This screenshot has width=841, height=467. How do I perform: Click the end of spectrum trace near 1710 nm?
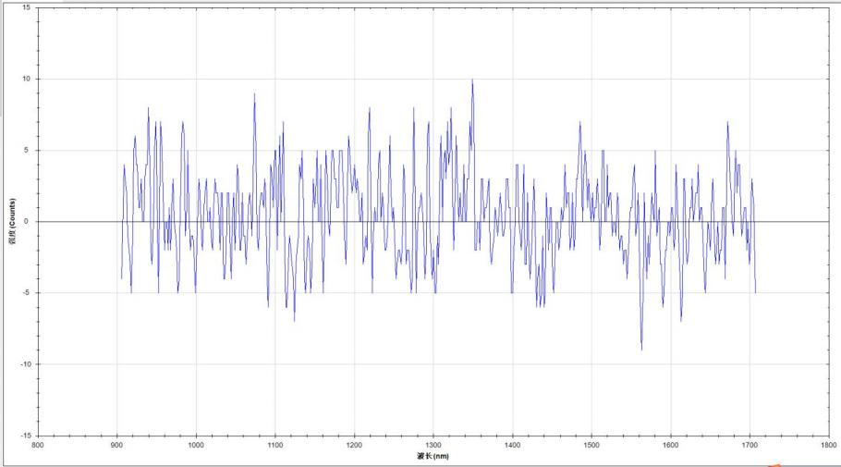pos(755,291)
